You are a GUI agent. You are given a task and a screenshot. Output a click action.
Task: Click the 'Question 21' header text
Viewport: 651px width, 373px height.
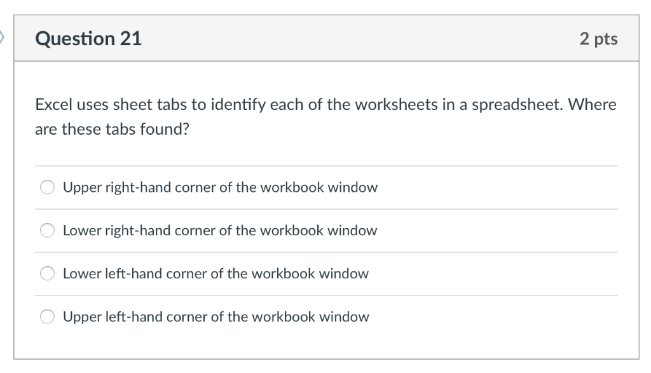coord(89,38)
